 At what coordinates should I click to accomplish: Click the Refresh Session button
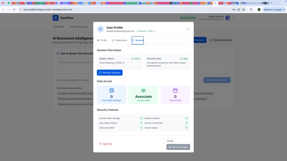point(110,73)
